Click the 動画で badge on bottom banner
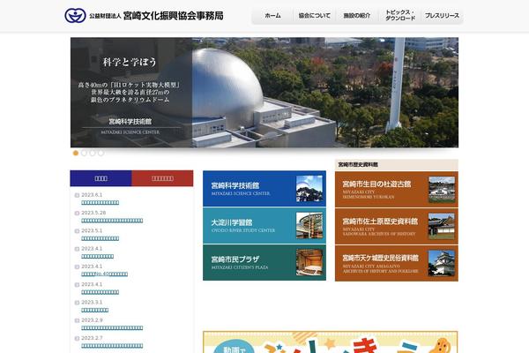The height and width of the screenshot is (353, 529). tap(235, 348)
